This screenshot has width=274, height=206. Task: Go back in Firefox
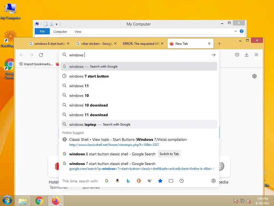pos(22,55)
